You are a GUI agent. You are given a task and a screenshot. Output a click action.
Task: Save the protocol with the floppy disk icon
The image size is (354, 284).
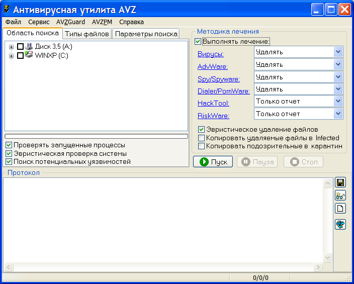340,182
